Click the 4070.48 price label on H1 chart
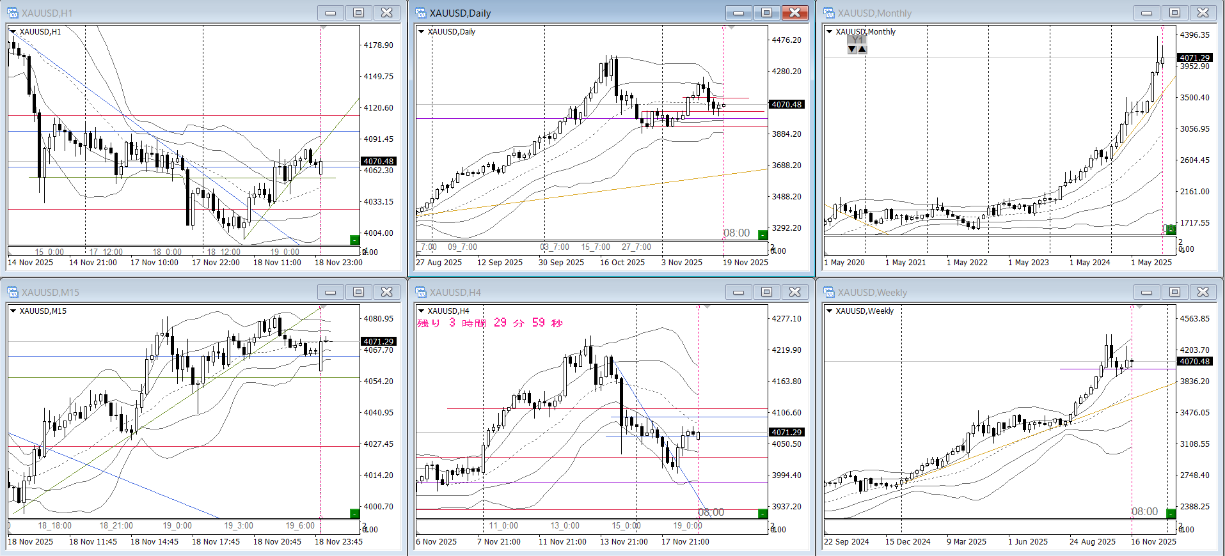Image resolution: width=1225 pixels, height=556 pixels. click(379, 161)
